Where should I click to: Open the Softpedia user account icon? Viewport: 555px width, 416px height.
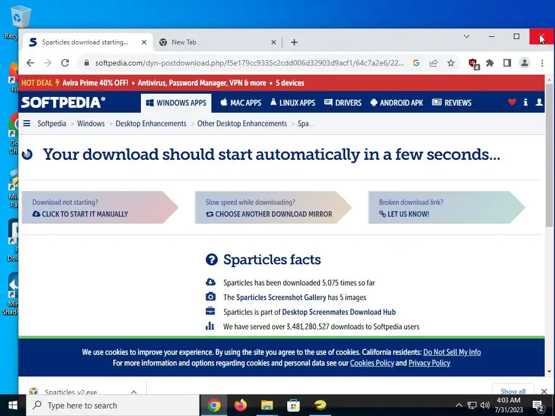pyautogui.click(x=539, y=102)
